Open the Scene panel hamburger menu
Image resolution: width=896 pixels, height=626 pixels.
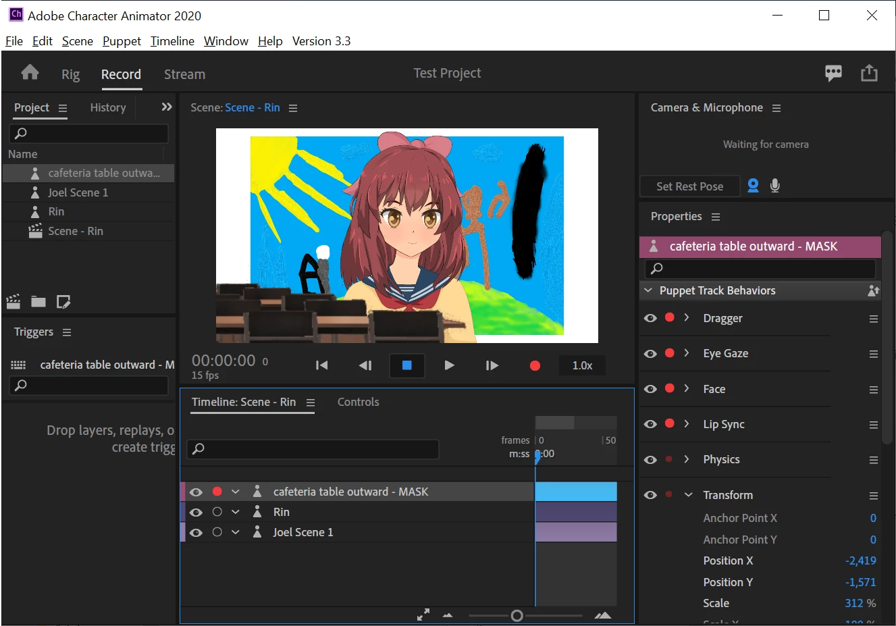click(293, 108)
